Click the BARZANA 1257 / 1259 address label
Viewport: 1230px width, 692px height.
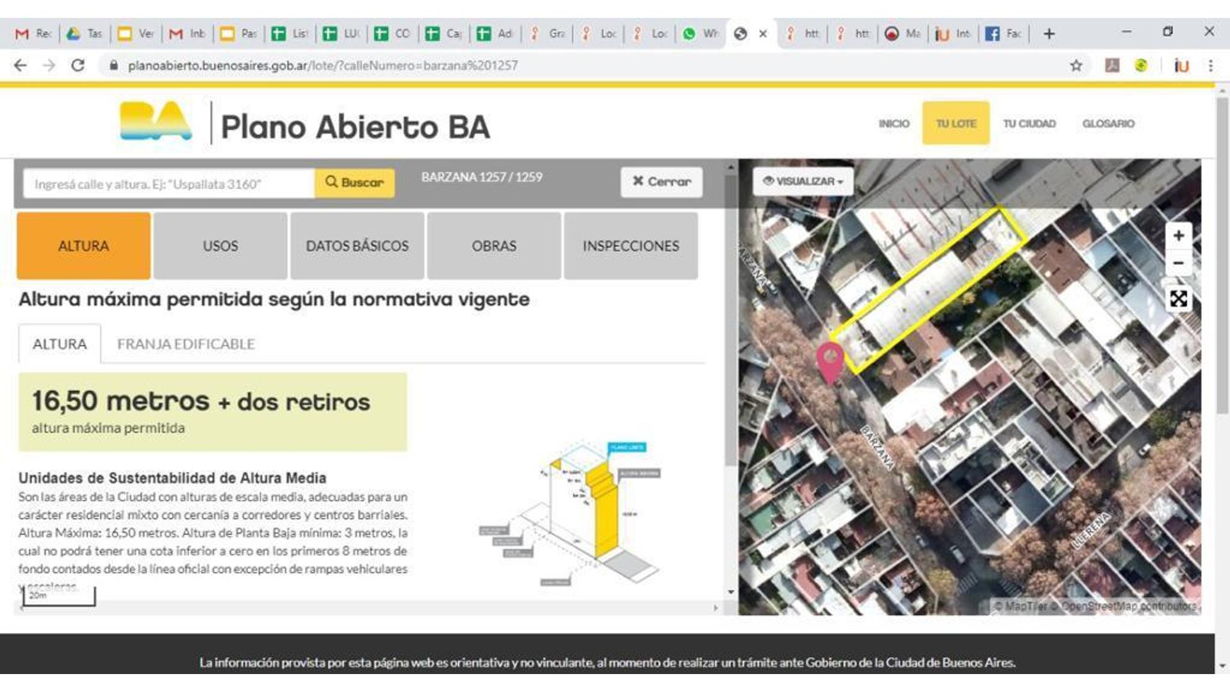pyautogui.click(x=482, y=177)
